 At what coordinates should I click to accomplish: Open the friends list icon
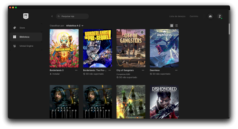point(210,16)
